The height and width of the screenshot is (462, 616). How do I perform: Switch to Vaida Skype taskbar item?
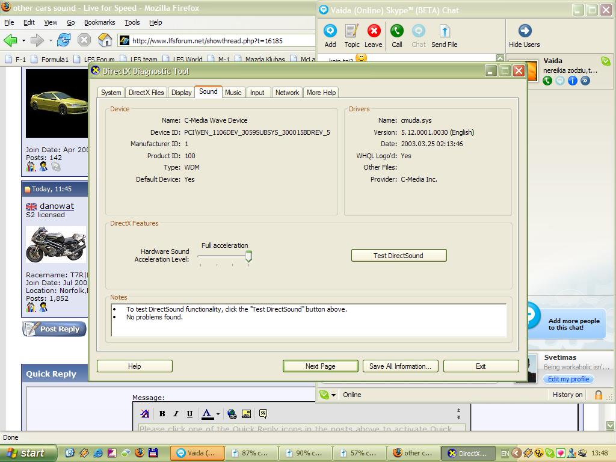pos(197,453)
